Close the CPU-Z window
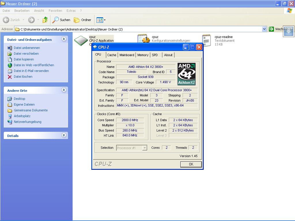 (x=199, y=47)
